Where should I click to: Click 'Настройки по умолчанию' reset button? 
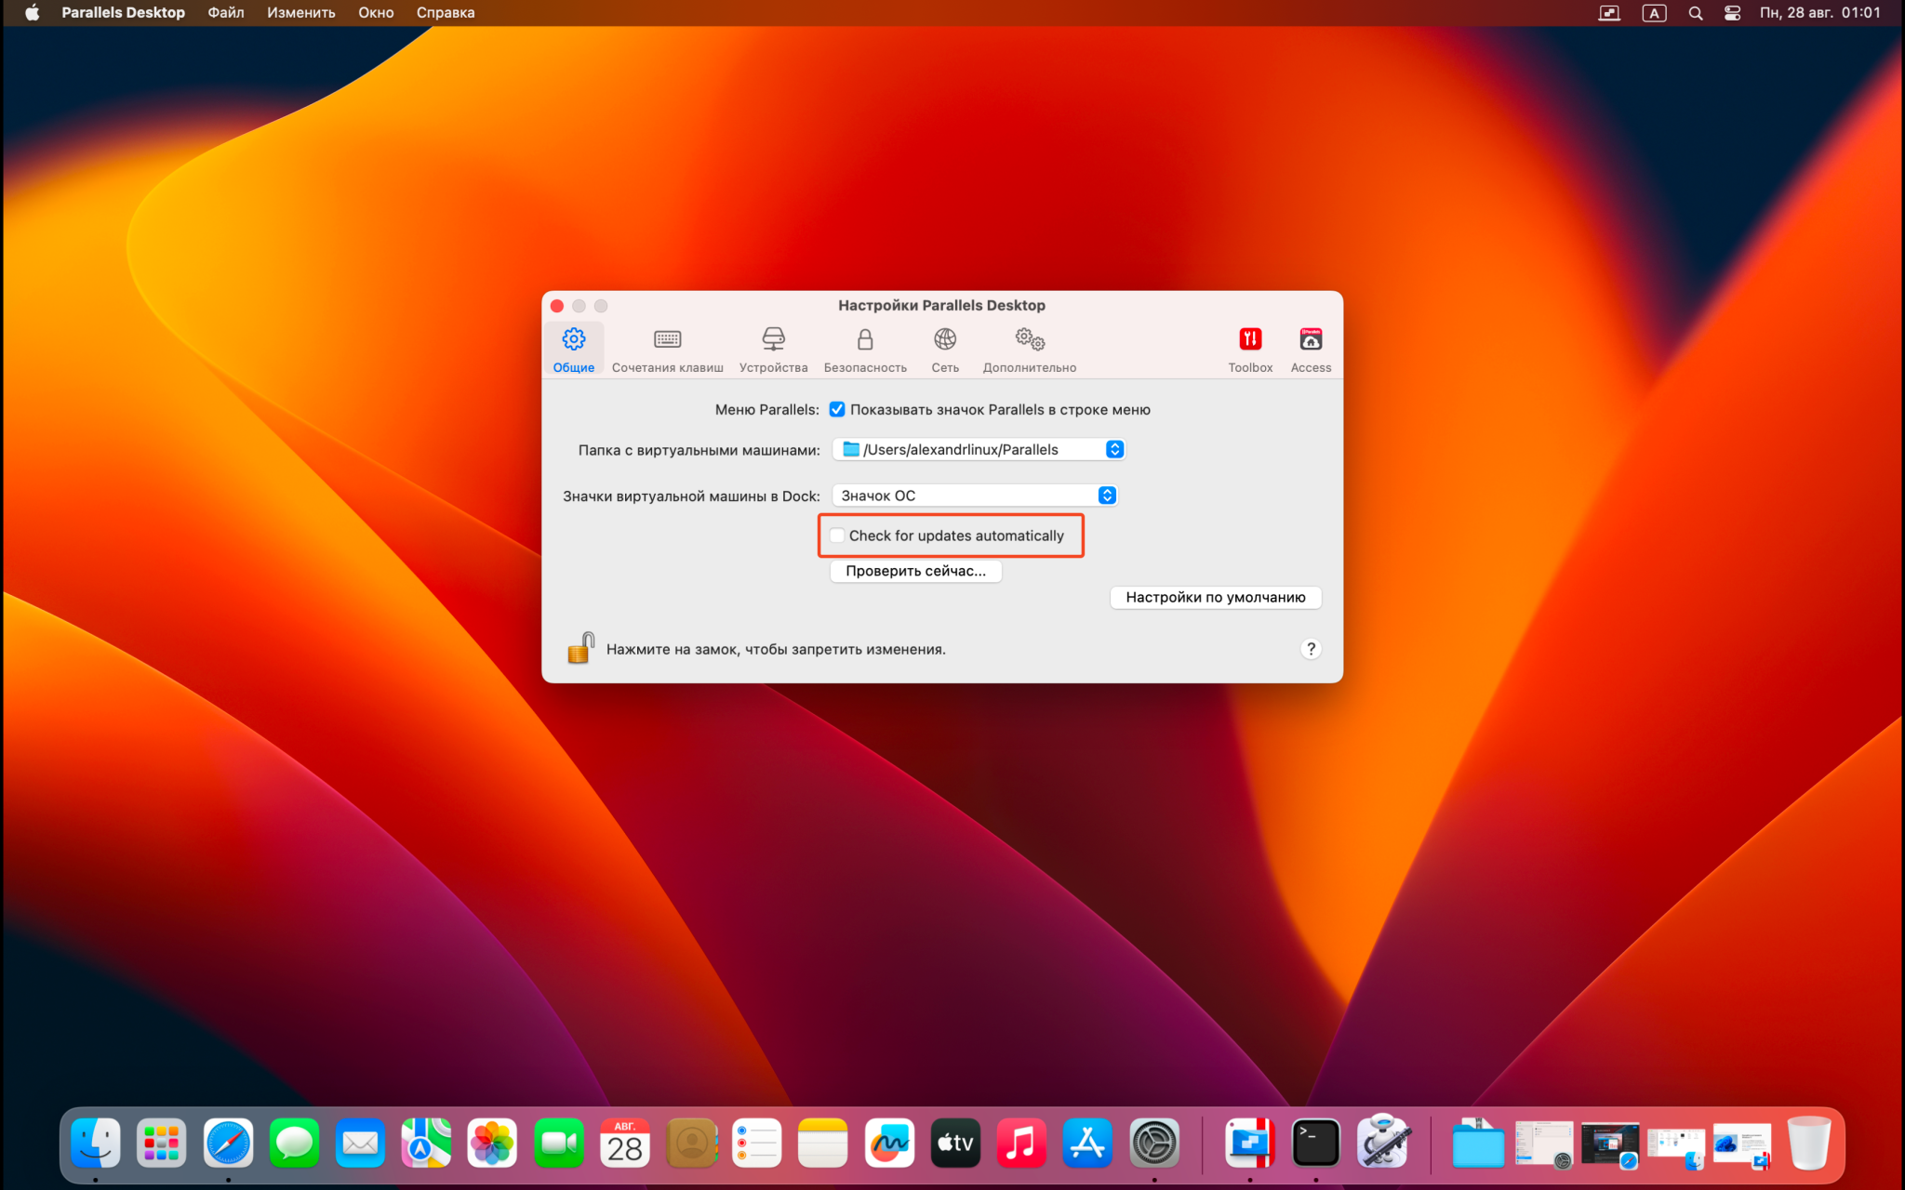(x=1217, y=596)
